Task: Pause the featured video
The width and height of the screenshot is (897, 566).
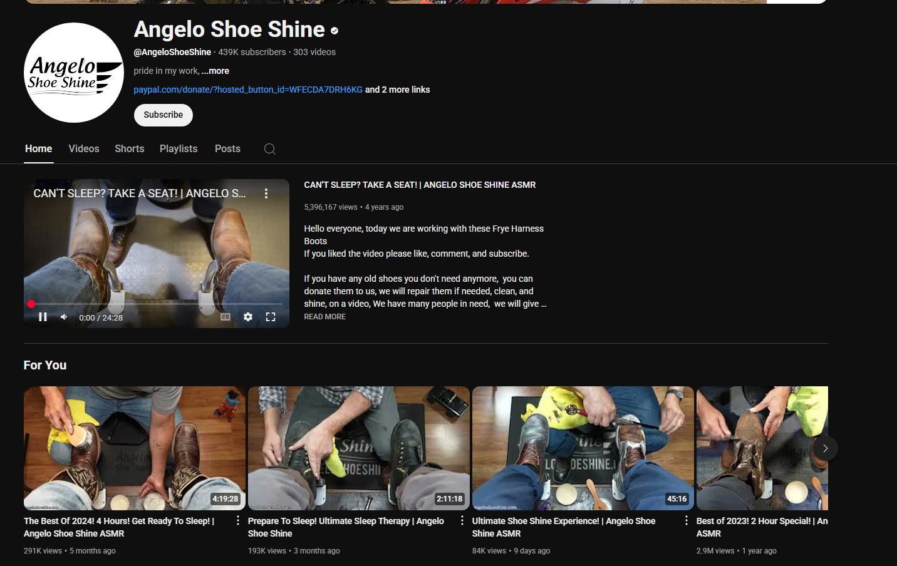Action: coord(43,317)
